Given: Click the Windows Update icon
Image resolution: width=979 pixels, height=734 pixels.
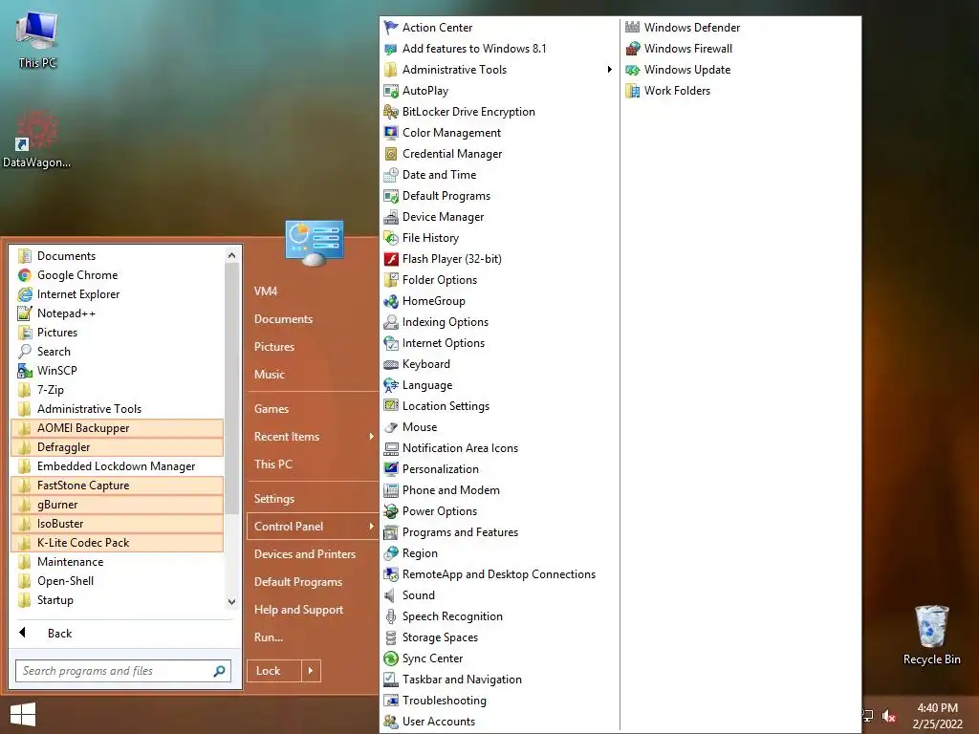Looking at the screenshot, I should point(633,70).
